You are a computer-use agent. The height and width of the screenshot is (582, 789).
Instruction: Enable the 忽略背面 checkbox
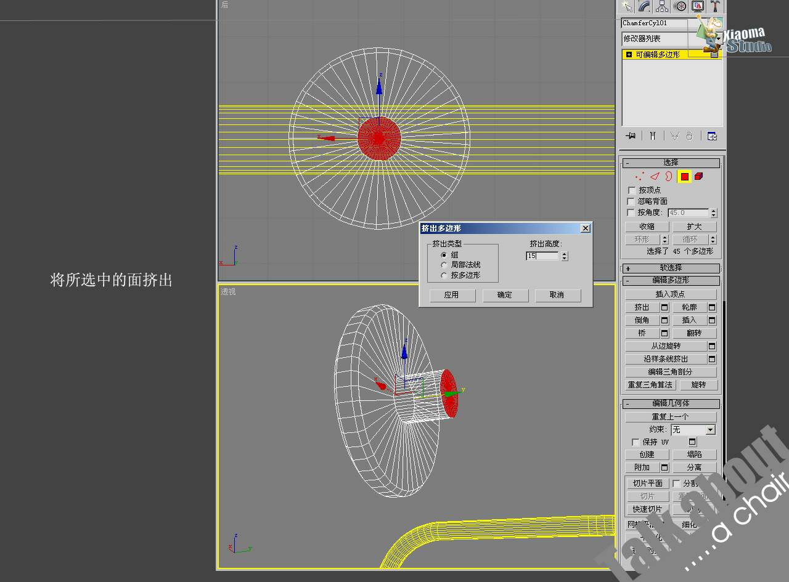pos(631,201)
